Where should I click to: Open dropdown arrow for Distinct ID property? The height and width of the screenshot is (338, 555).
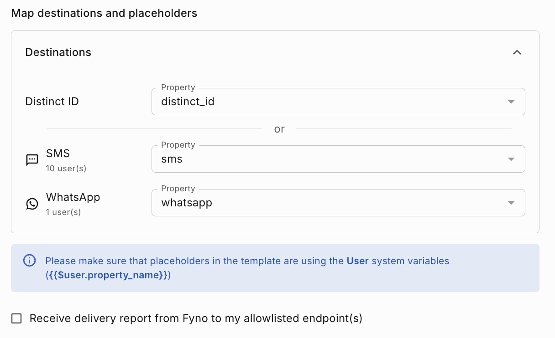pos(511,102)
